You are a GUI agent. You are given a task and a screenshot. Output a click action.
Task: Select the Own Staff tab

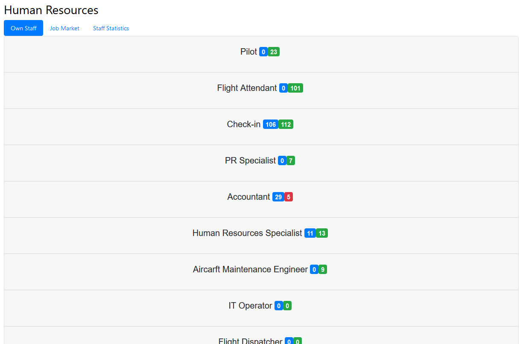[x=23, y=28]
